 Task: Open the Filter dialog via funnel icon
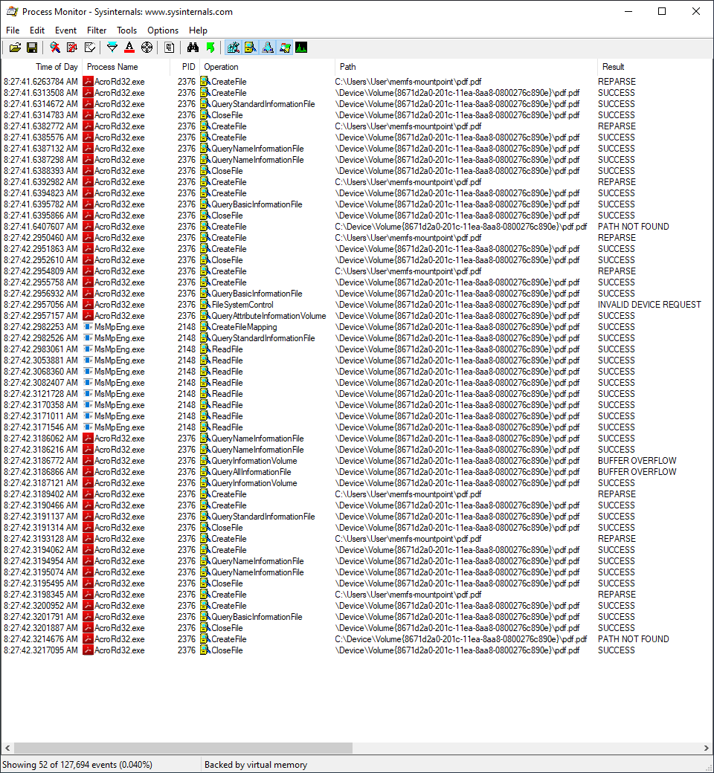[x=112, y=47]
